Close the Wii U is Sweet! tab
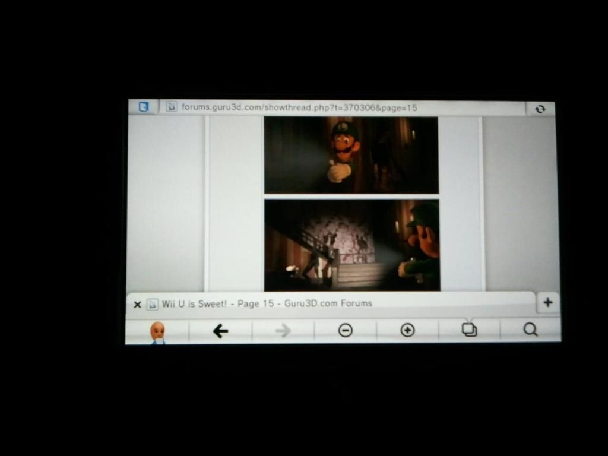Viewport: 608px width, 456px height. [x=137, y=305]
